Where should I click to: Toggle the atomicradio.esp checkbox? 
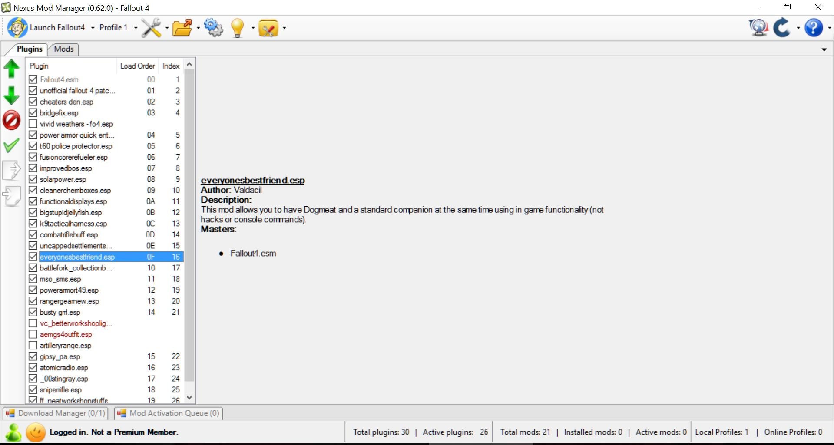click(x=33, y=368)
